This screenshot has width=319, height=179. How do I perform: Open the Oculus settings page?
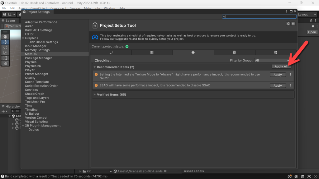(34, 130)
